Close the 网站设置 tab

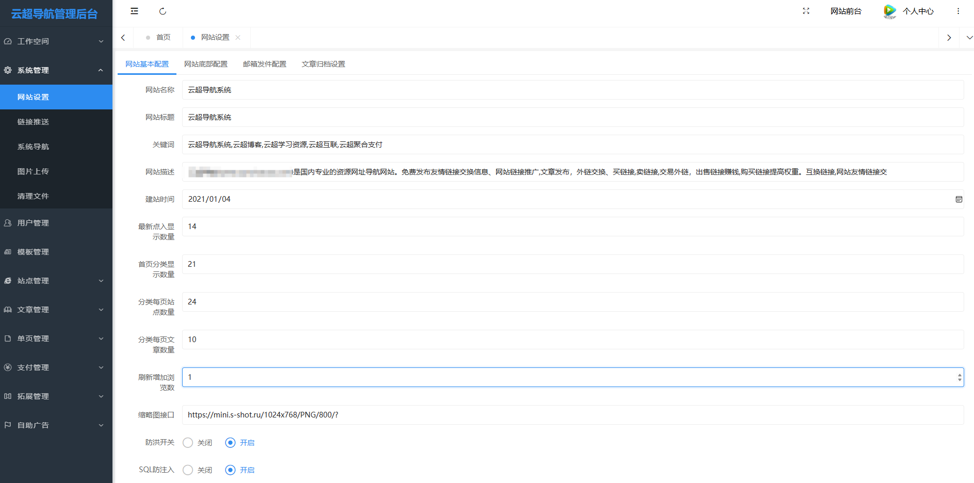pos(238,38)
